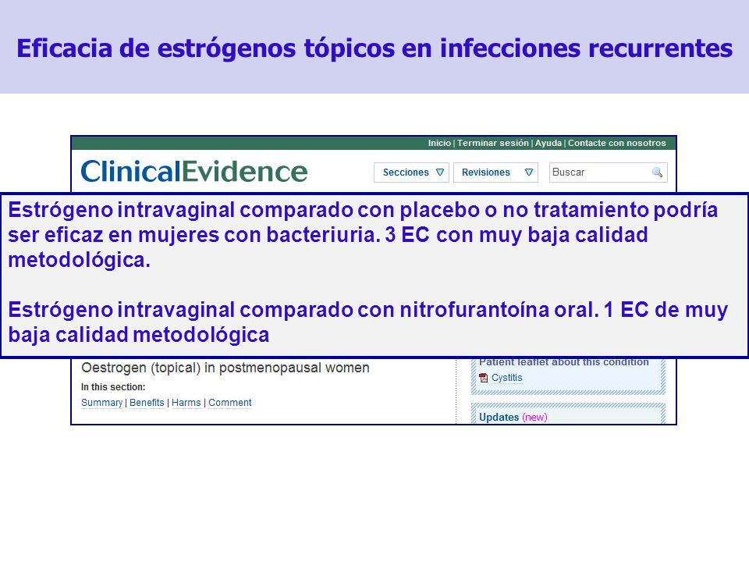Jump to the Comment section link

[x=229, y=403]
